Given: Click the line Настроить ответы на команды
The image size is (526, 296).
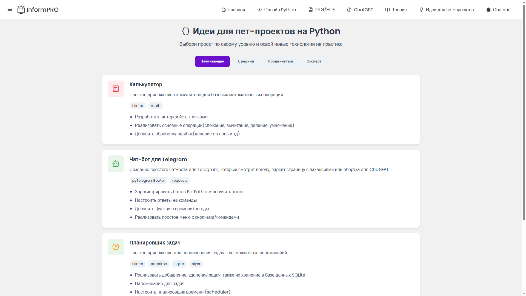Looking at the screenshot, I should (x=166, y=200).
